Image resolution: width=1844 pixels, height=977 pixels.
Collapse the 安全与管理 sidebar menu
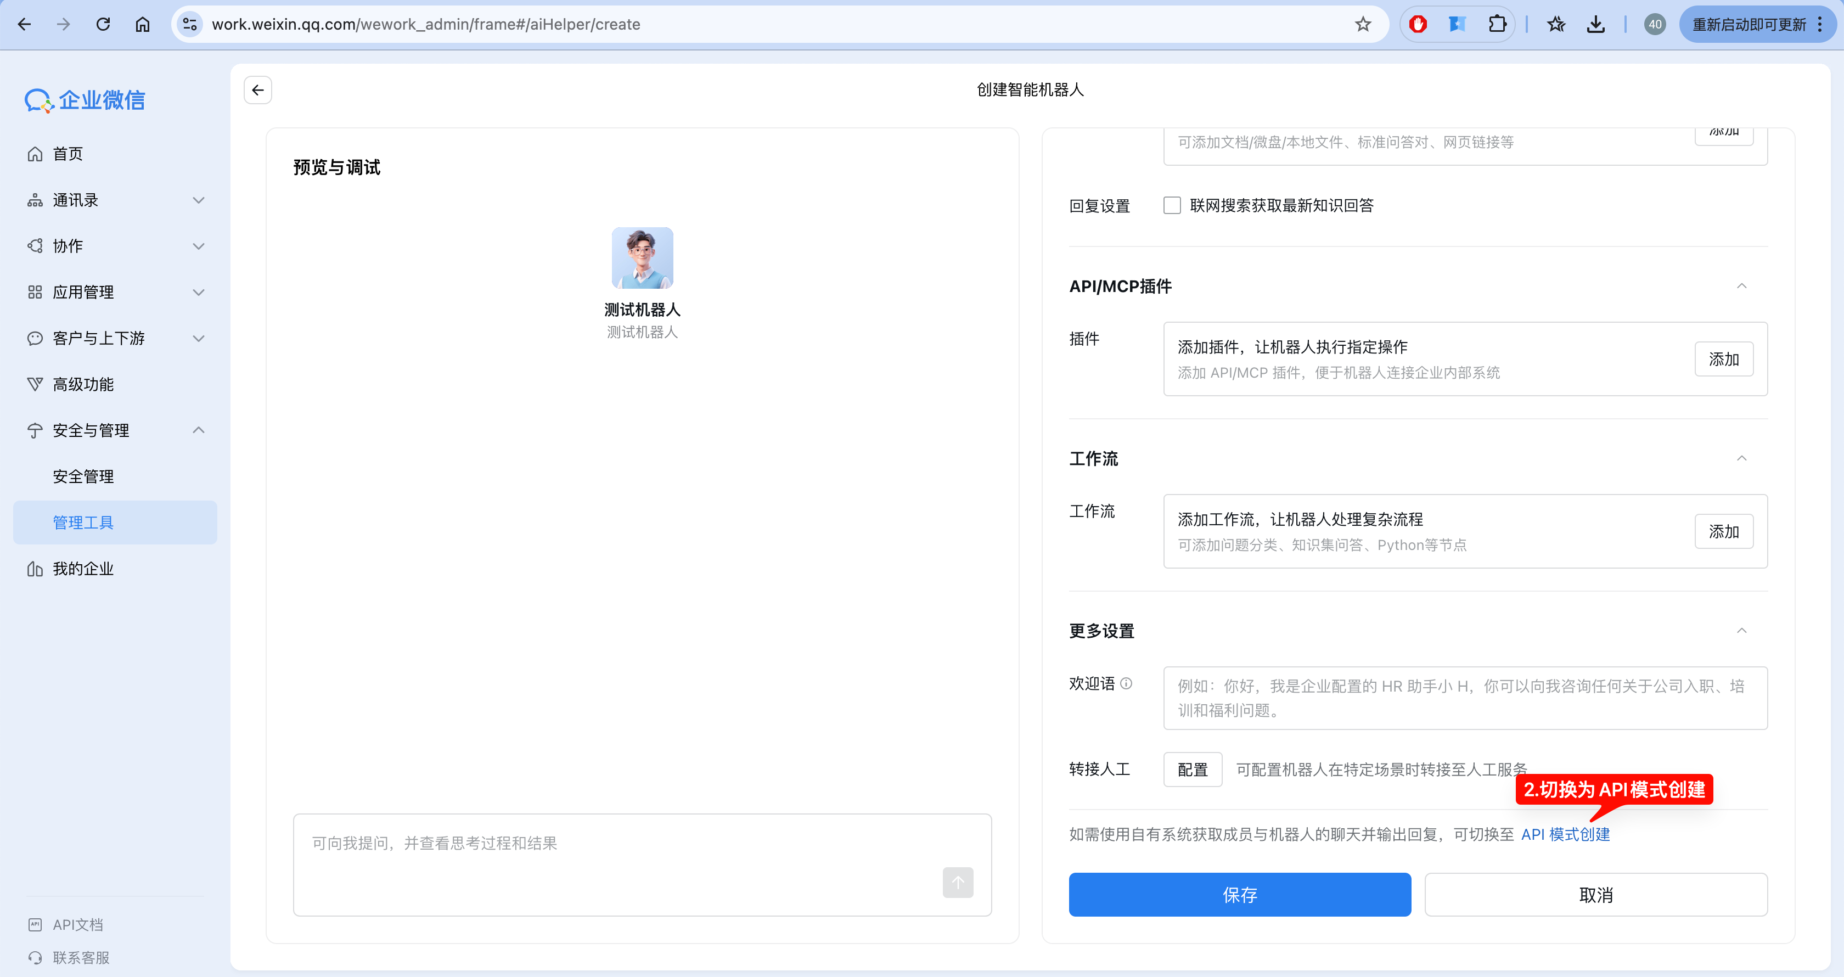tap(115, 430)
